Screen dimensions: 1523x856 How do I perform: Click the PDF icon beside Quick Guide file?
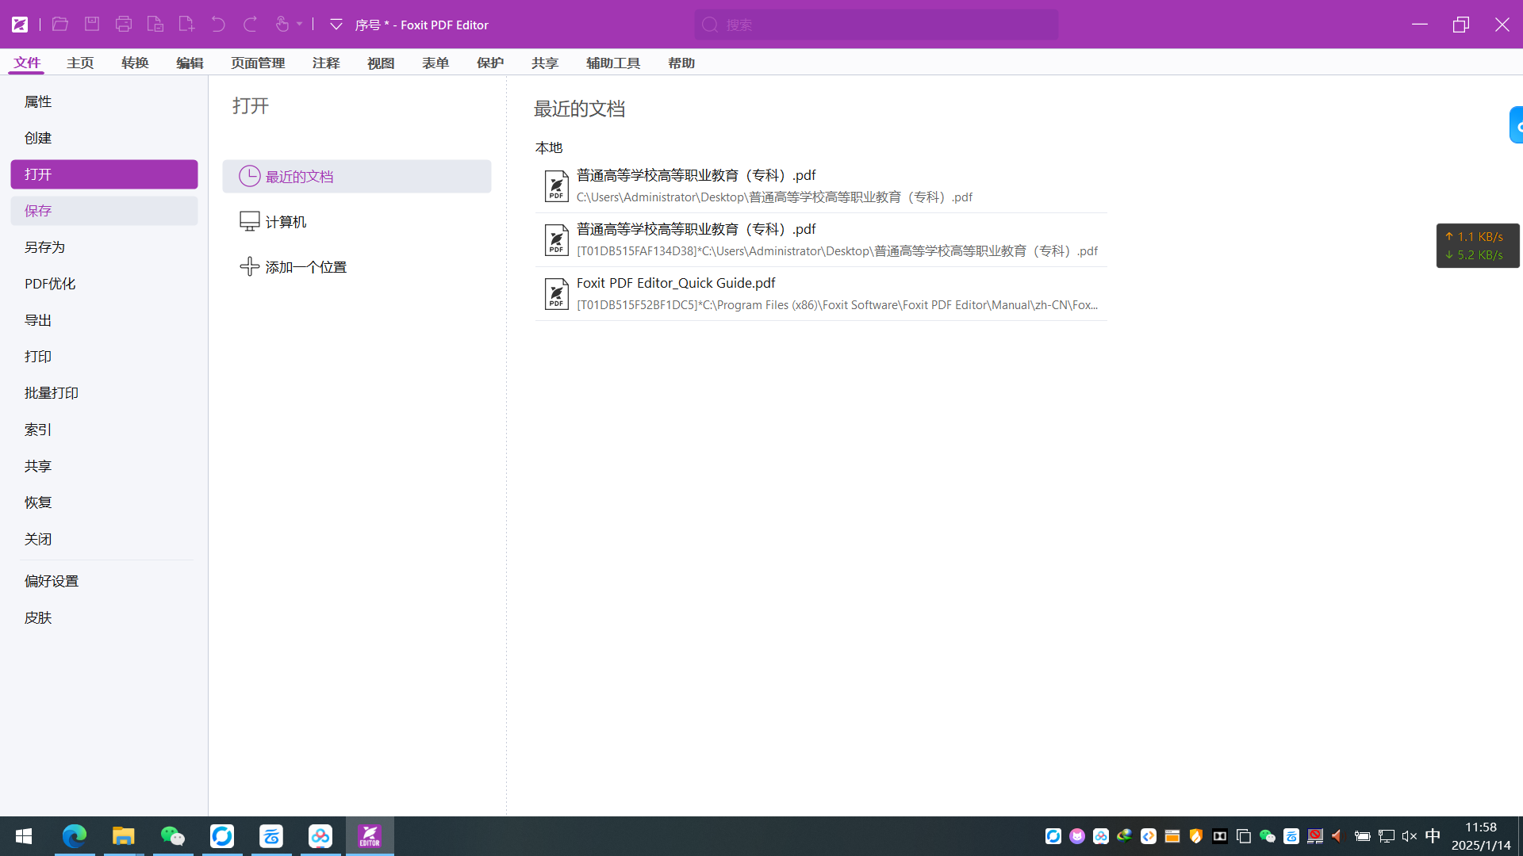click(x=557, y=294)
